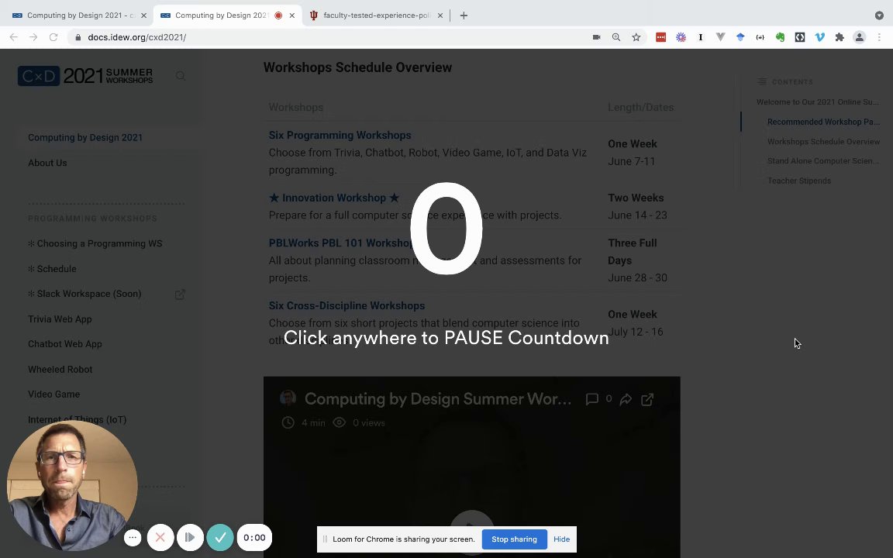
Task: Click the camera icon in the address bar
Action: 596,37
